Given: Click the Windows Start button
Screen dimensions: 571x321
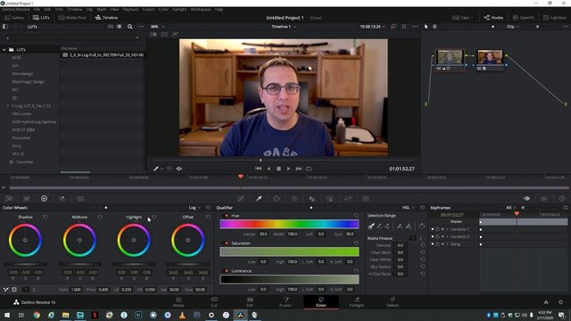Looking at the screenshot, I should 7,315.
